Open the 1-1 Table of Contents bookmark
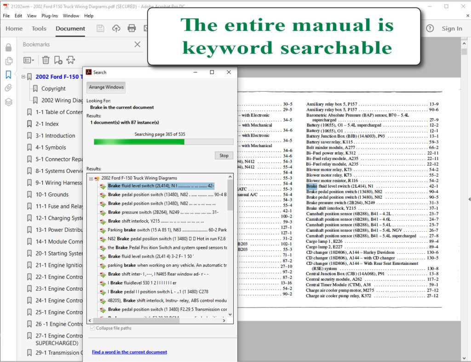 (59, 112)
